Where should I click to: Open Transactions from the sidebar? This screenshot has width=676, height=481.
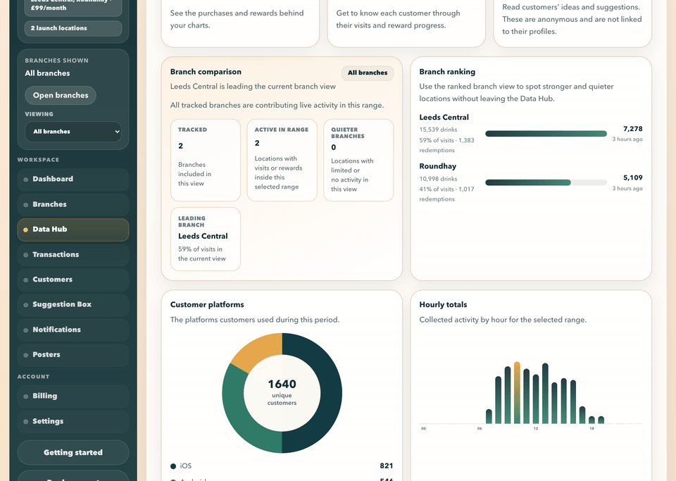point(73,255)
